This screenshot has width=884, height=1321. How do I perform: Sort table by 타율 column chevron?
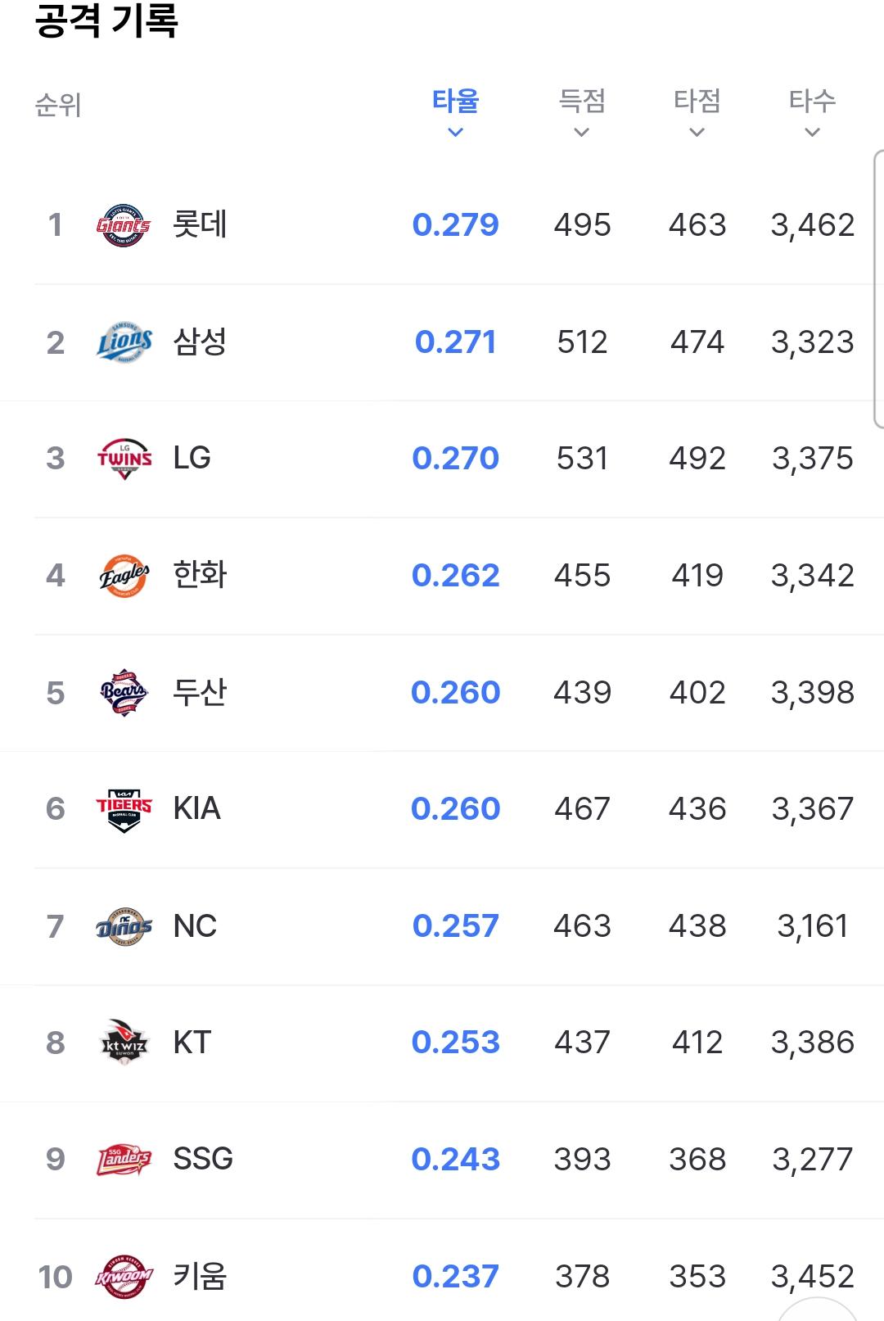pyautogui.click(x=456, y=132)
